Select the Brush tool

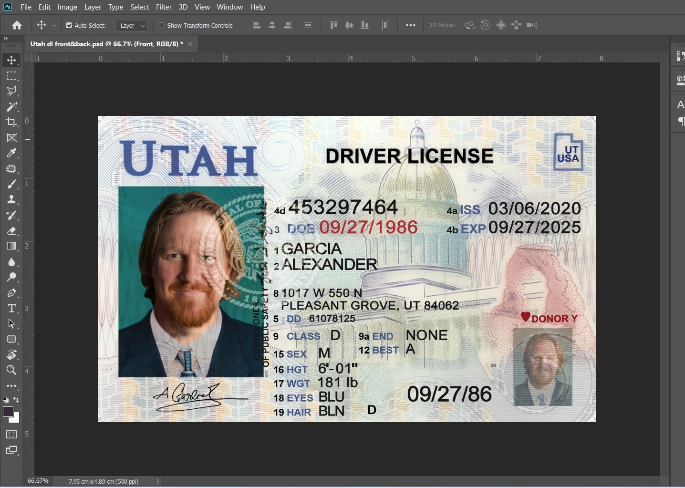click(x=11, y=184)
